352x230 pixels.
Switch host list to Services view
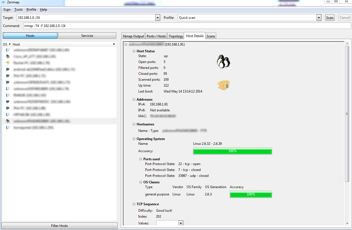point(87,36)
